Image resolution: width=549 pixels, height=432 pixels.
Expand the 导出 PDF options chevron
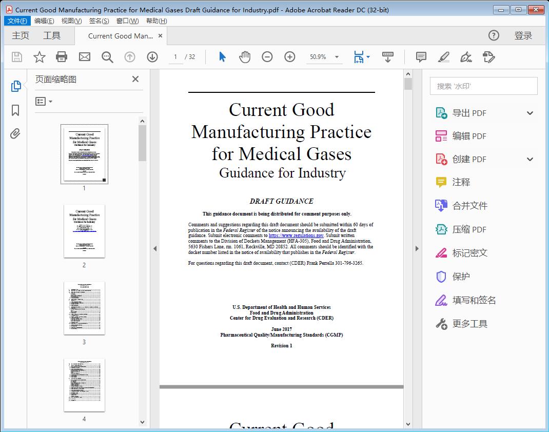click(530, 112)
